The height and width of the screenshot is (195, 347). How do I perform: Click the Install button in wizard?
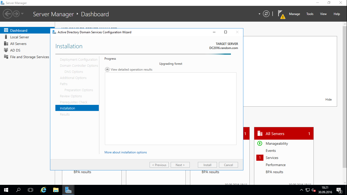tap(207, 165)
